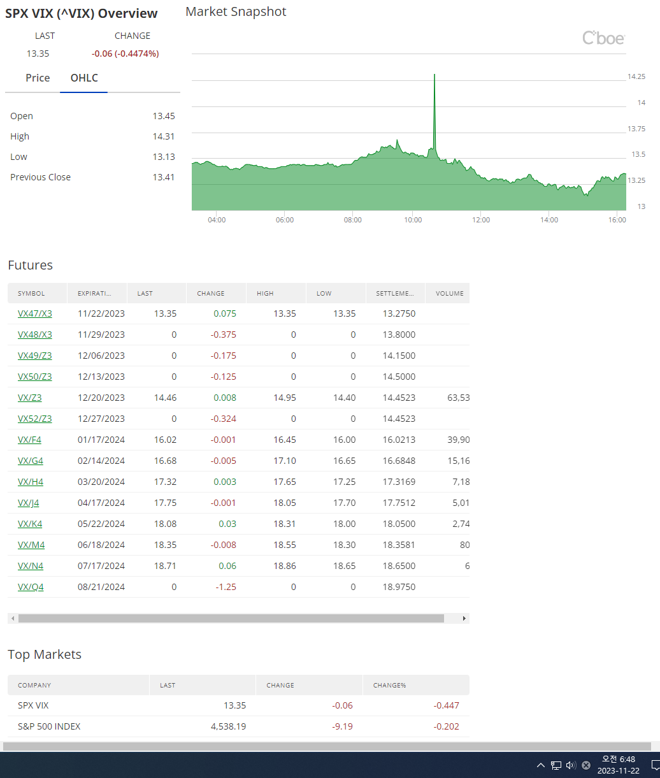Image resolution: width=660 pixels, height=778 pixels.
Task: Open the VX/M4 June contract
Action: tap(31, 545)
